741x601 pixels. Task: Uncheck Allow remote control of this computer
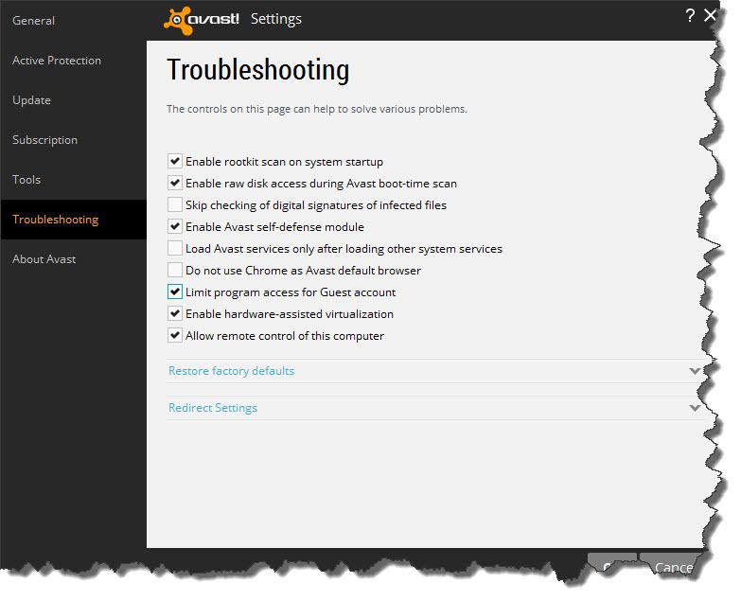[x=175, y=335]
